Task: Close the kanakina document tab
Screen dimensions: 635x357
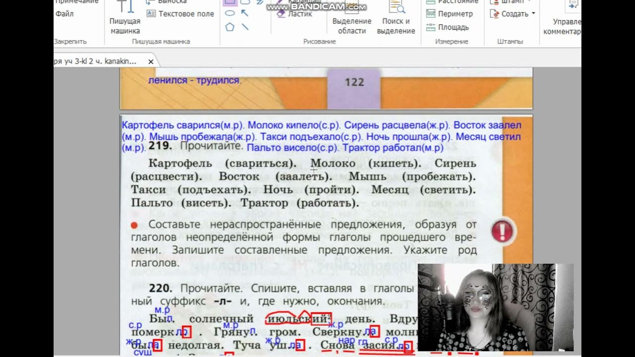Action: click(151, 61)
